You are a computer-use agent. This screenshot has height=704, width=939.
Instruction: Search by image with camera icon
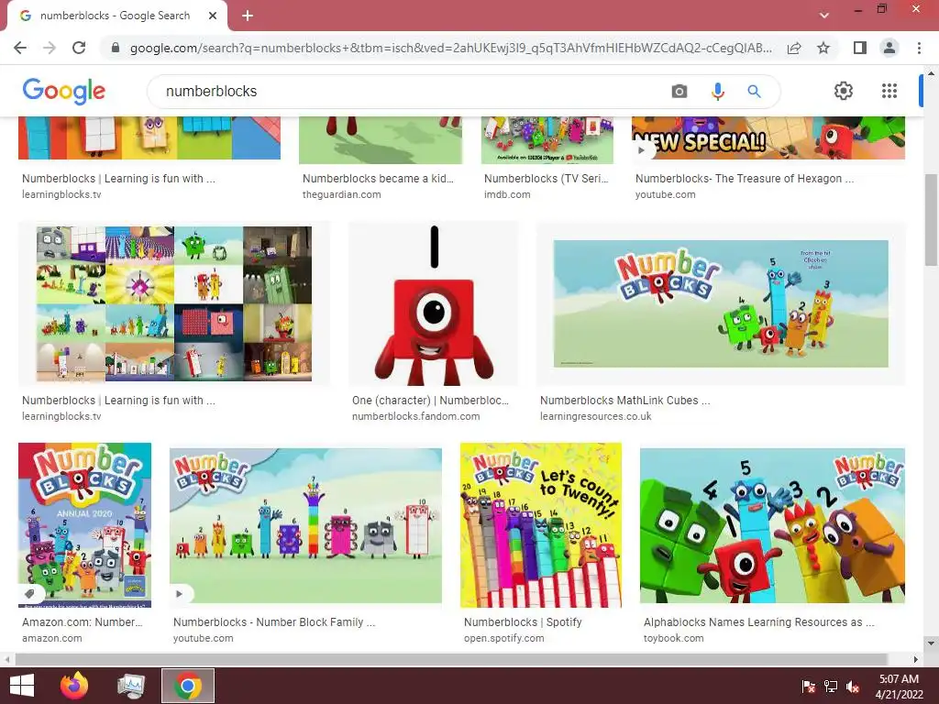[679, 92]
